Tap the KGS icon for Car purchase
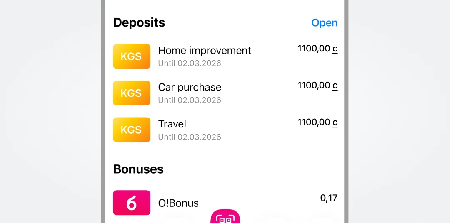 (x=132, y=93)
